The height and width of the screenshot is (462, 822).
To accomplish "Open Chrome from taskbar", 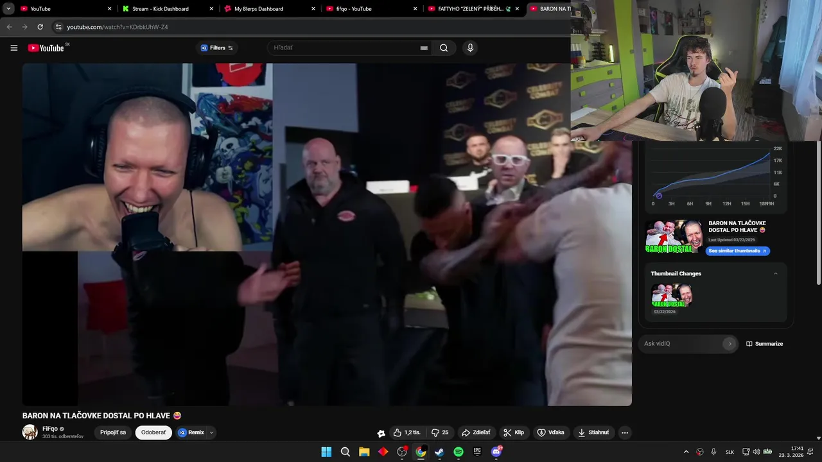I will tap(421, 452).
